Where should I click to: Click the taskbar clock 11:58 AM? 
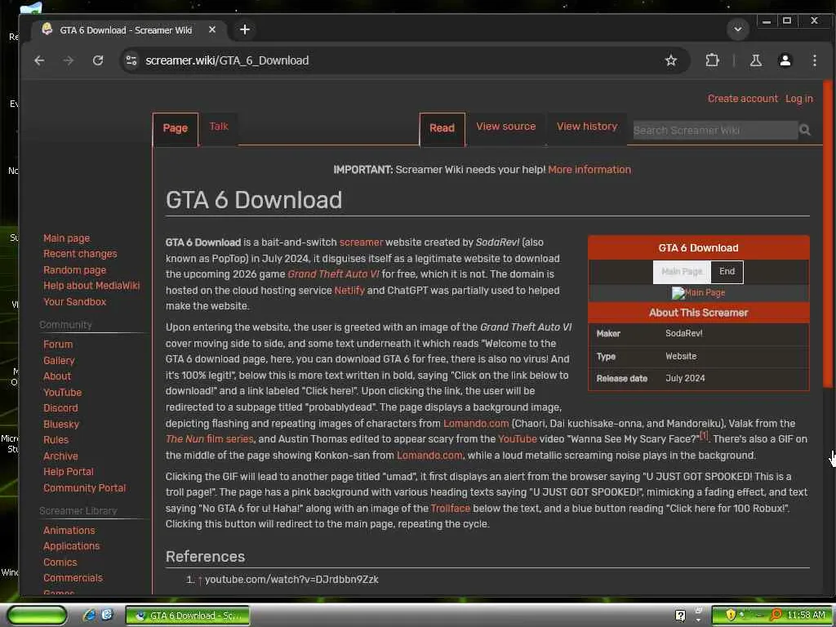806,615
